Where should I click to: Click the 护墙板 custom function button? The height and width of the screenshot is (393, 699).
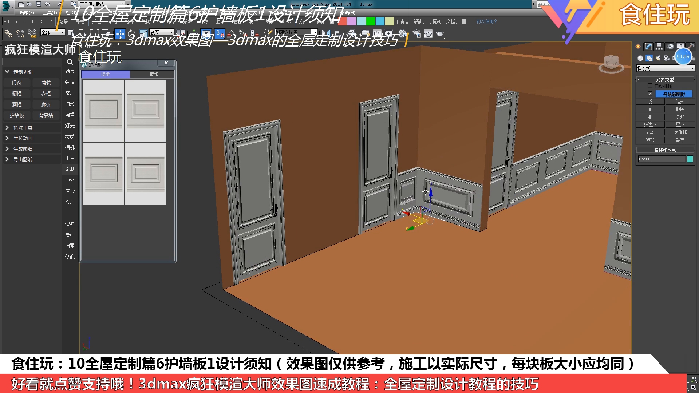[17, 115]
